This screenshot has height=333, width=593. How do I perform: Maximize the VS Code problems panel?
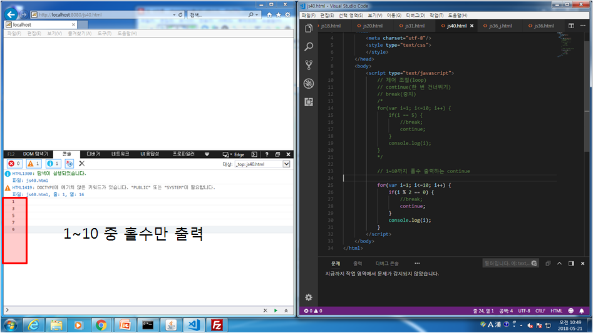point(559,263)
